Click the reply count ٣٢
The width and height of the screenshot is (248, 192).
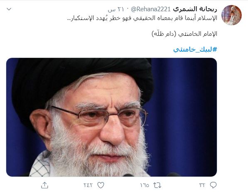(202, 185)
